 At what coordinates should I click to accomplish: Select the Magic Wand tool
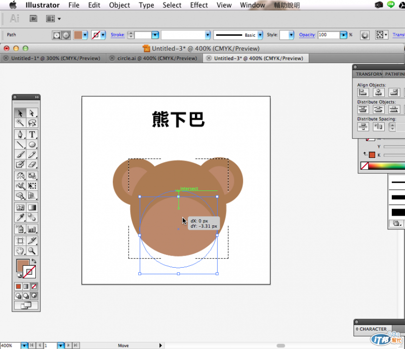20,123
